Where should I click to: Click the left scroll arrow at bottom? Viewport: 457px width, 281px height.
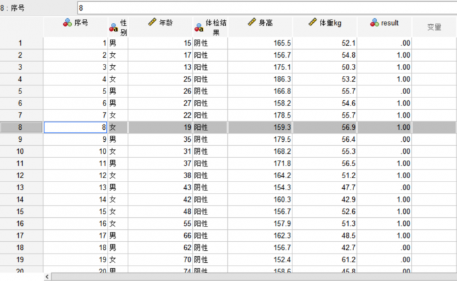click(46, 276)
